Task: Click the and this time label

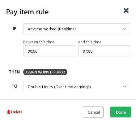Action: (x=90, y=42)
